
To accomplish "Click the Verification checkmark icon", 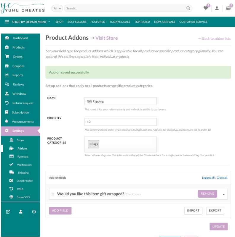I will (x=11, y=164).
